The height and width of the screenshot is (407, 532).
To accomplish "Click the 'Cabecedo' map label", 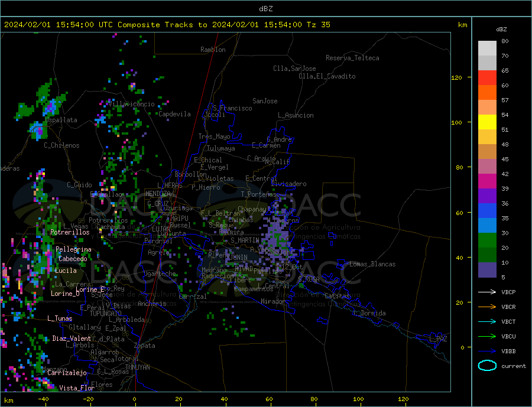I will point(73,259).
